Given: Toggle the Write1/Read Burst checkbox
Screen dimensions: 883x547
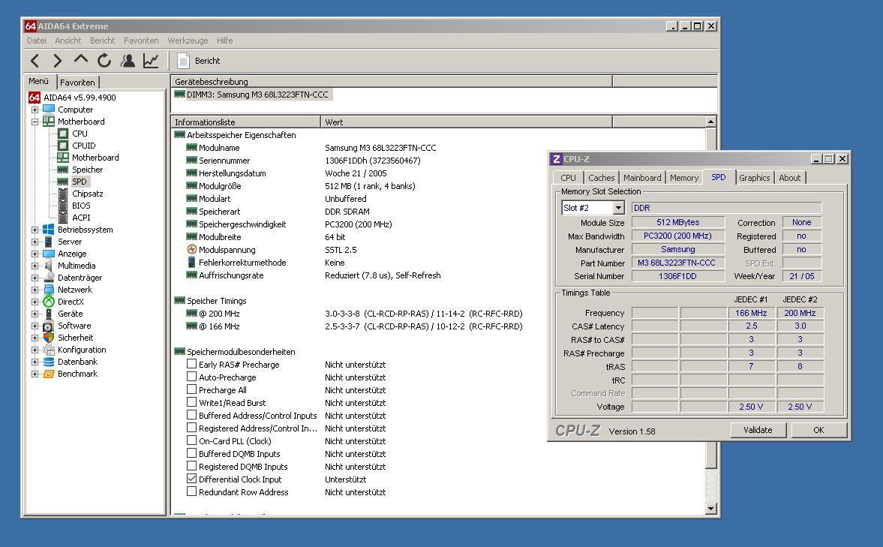Looking at the screenshot, I should point(191,402).
